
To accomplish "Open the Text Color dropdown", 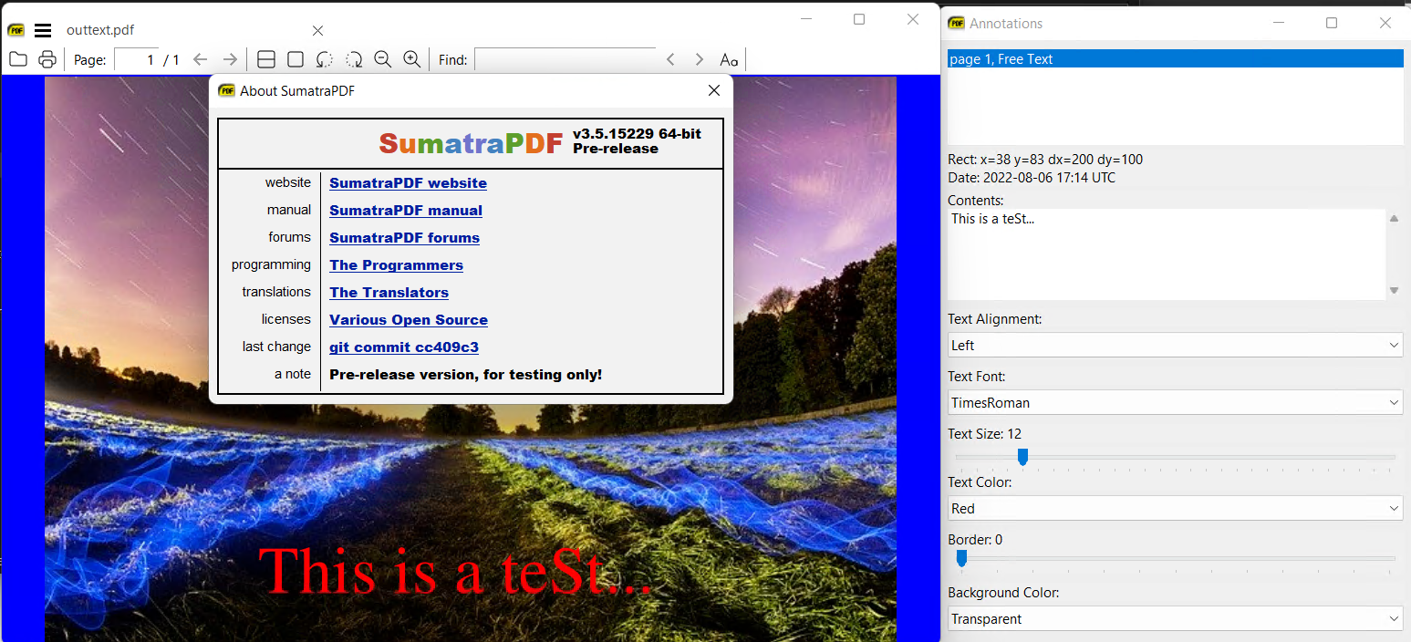I will 1175,508.
